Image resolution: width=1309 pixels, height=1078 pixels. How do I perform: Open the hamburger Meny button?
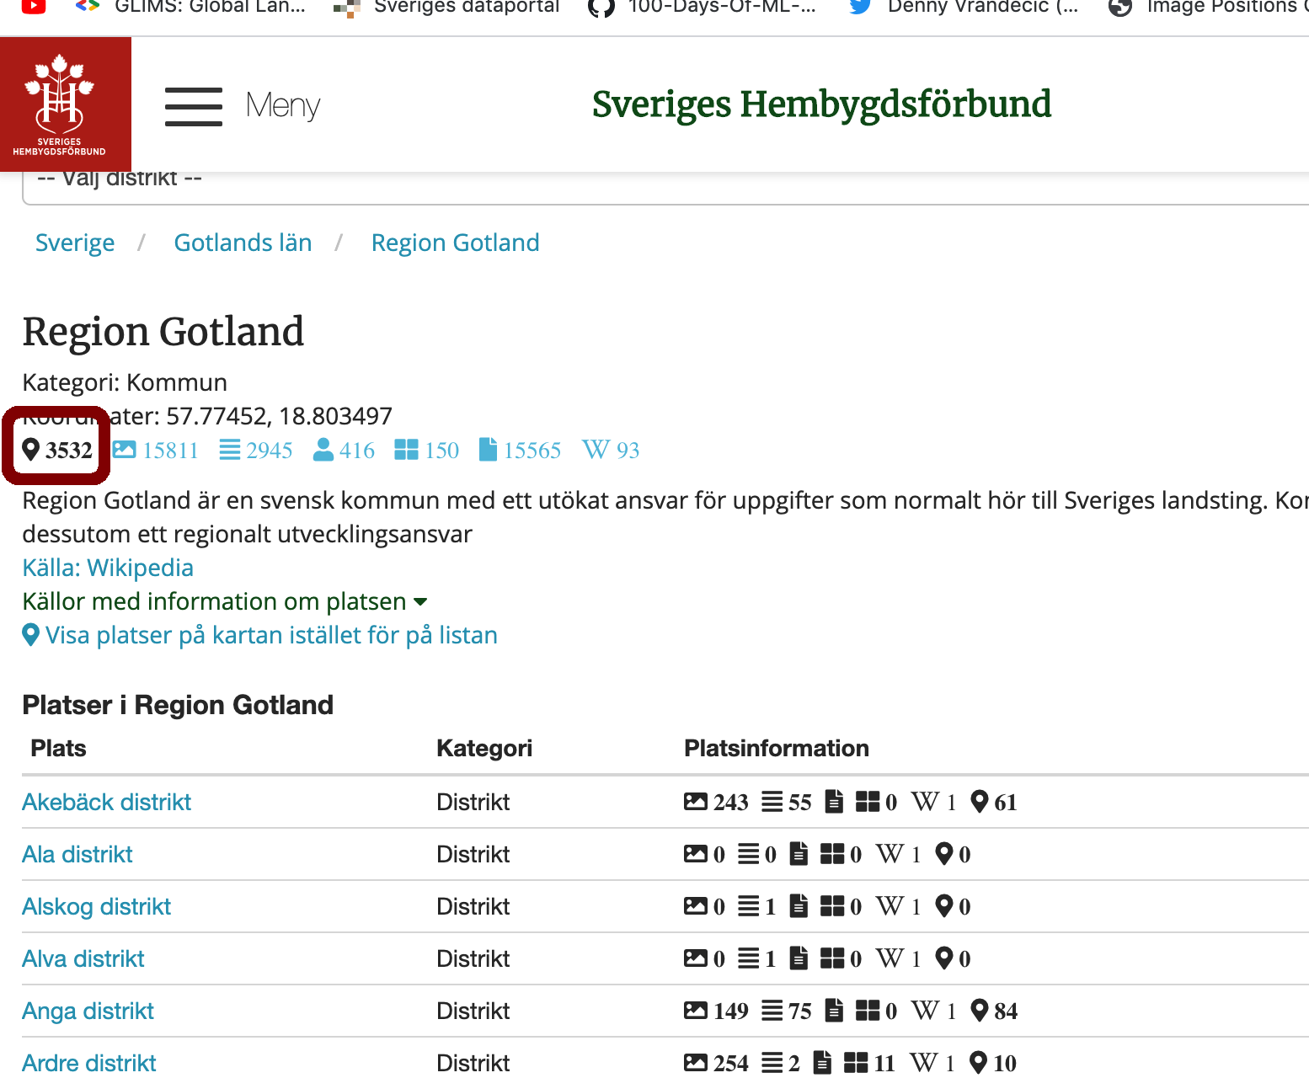tap(243, 106)
